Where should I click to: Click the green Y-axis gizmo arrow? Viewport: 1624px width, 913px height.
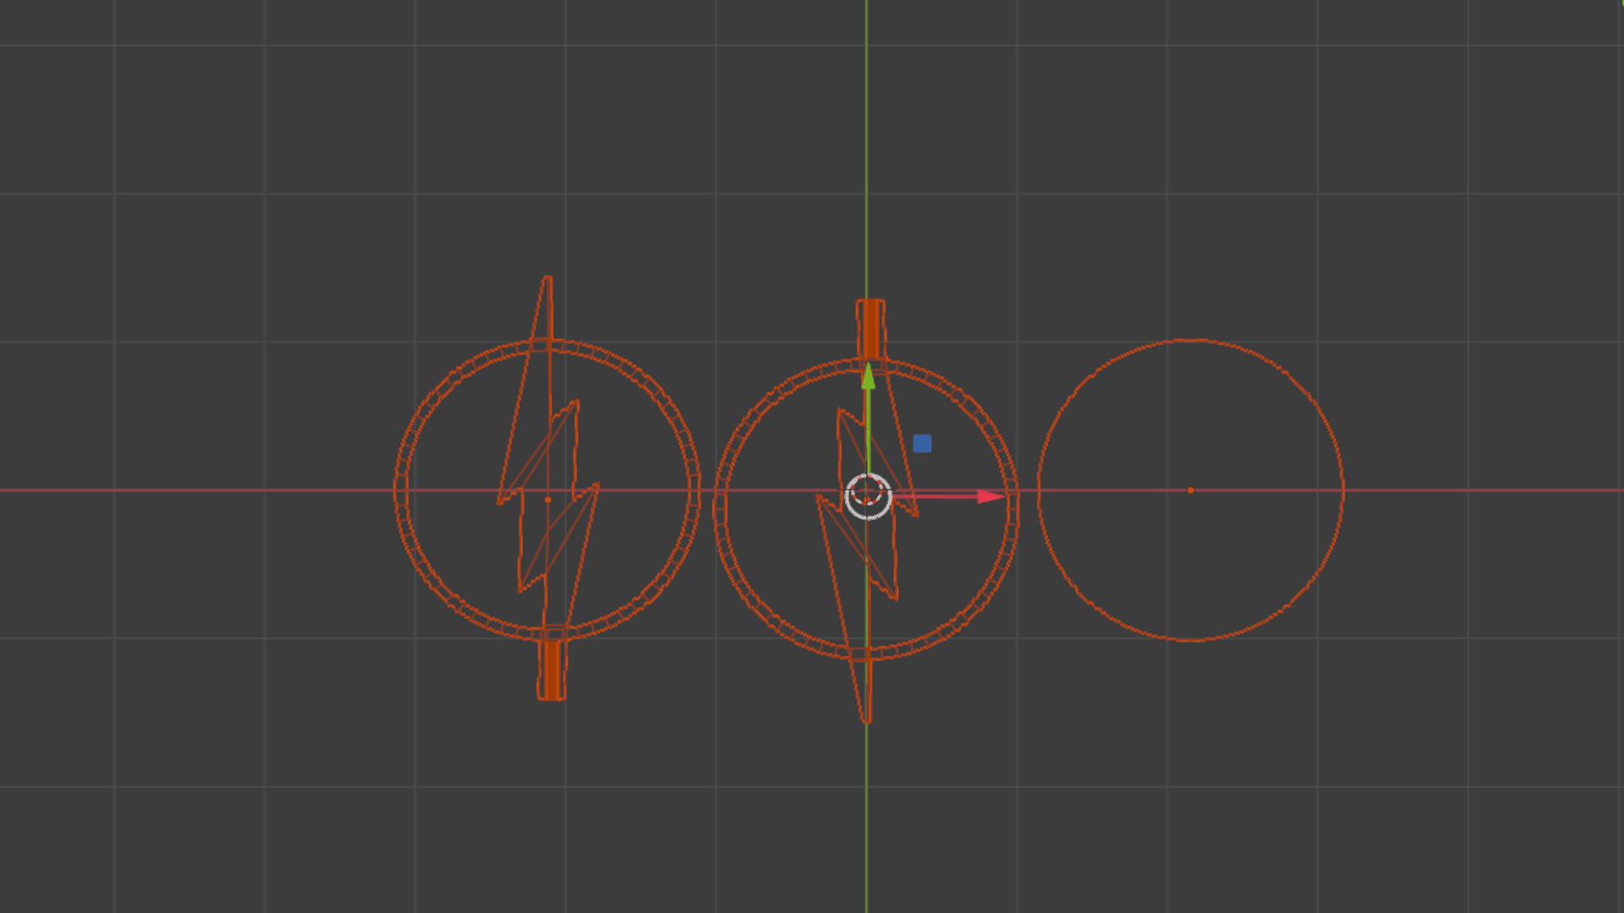pos(868,378)
